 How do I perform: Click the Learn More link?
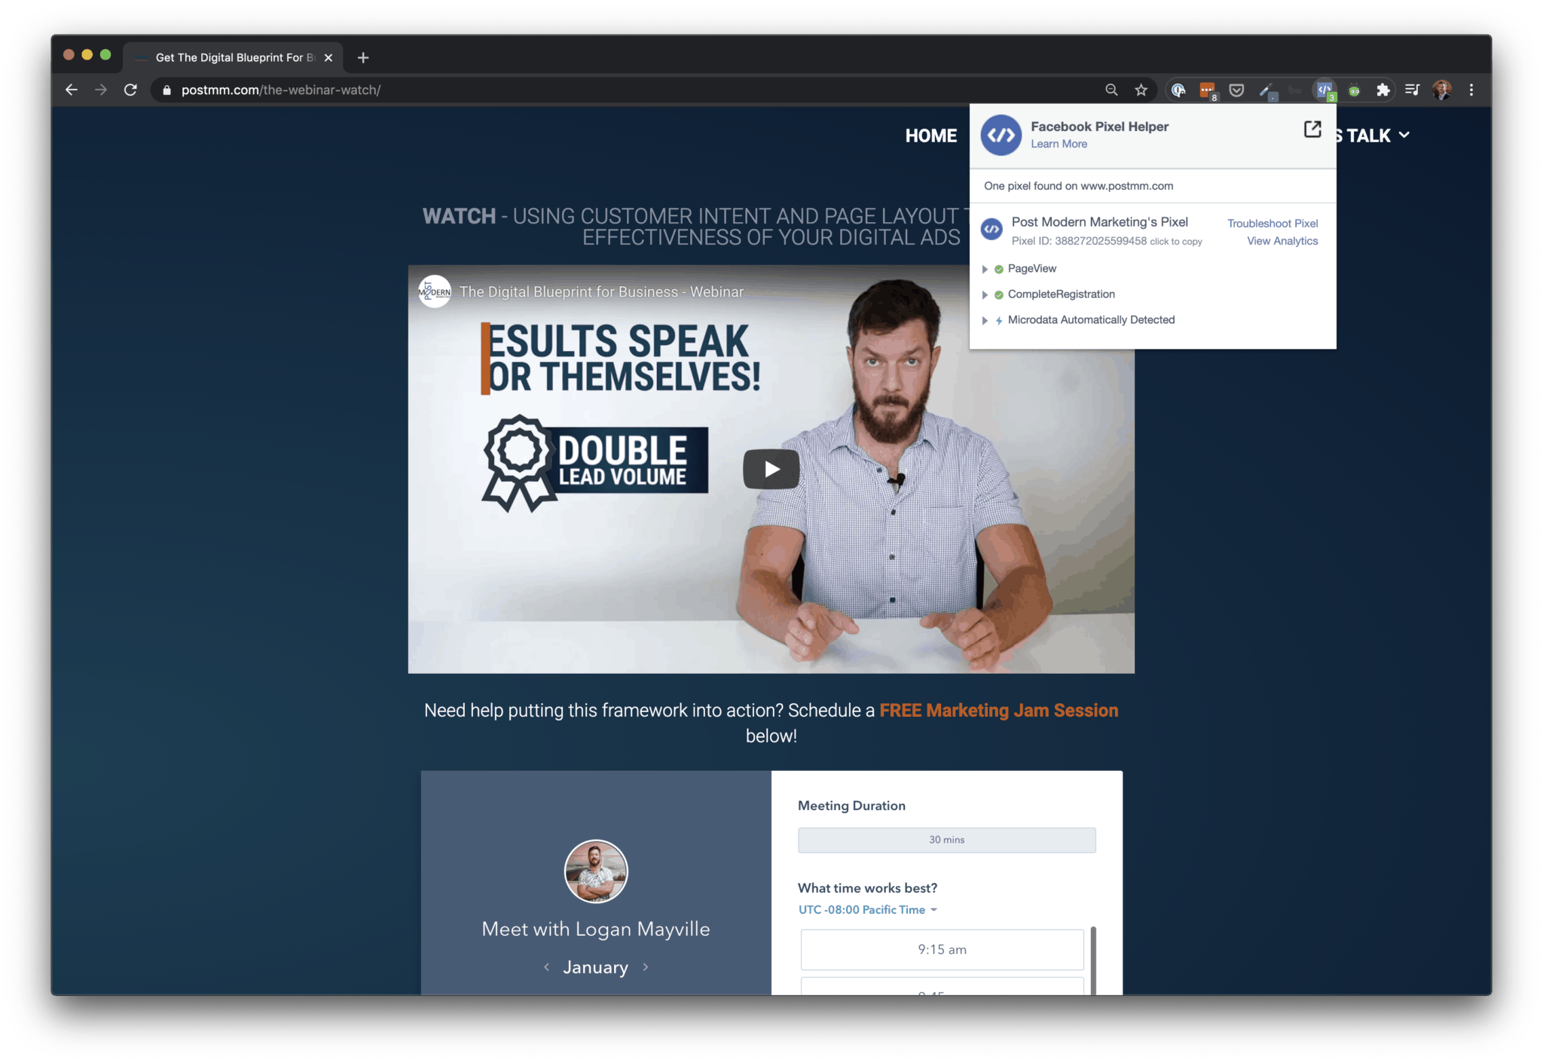coord(1059,144)
